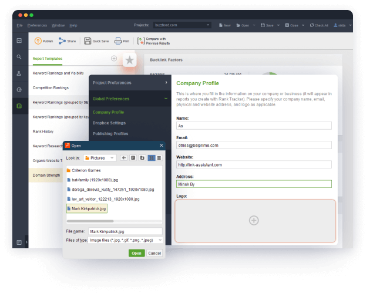373x297 pixels.
Task: Click the bottom-left panel sidebar icon
Action: [19, 242]
